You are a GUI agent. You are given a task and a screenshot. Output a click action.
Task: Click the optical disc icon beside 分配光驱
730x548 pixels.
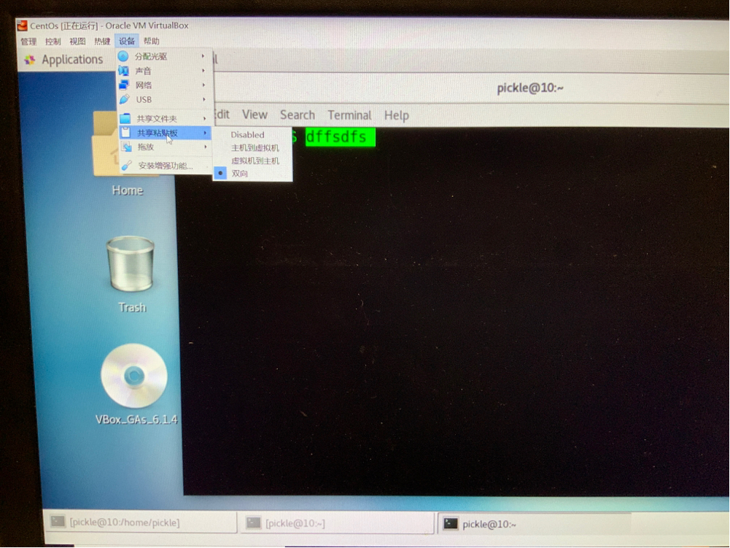[123, 56]
